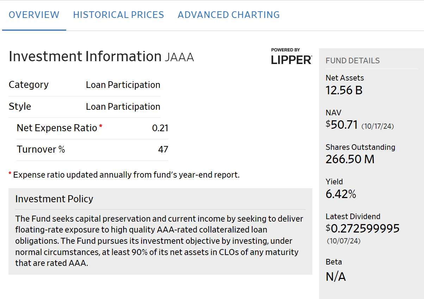This screenshot has height=299, width=424.
Task: Select the Net Assets value 12.56 B
Action: click(344, 90)
